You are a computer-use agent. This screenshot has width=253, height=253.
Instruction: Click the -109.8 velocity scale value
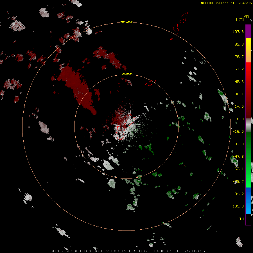click(237, 206)
